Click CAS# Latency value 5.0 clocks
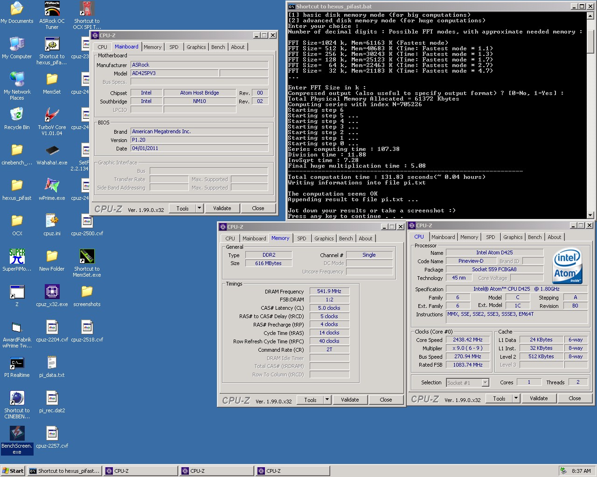This screenshot has width=597, height=477. pyautogui.click(x=329, y=308)
